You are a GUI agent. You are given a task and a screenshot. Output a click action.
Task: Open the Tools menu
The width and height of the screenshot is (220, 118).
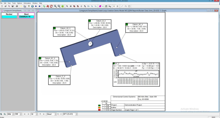[x=14, y=3]
